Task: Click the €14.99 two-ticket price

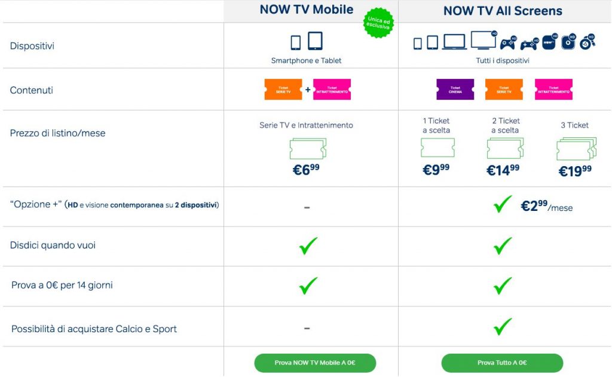Action: [x=503, y=170]
